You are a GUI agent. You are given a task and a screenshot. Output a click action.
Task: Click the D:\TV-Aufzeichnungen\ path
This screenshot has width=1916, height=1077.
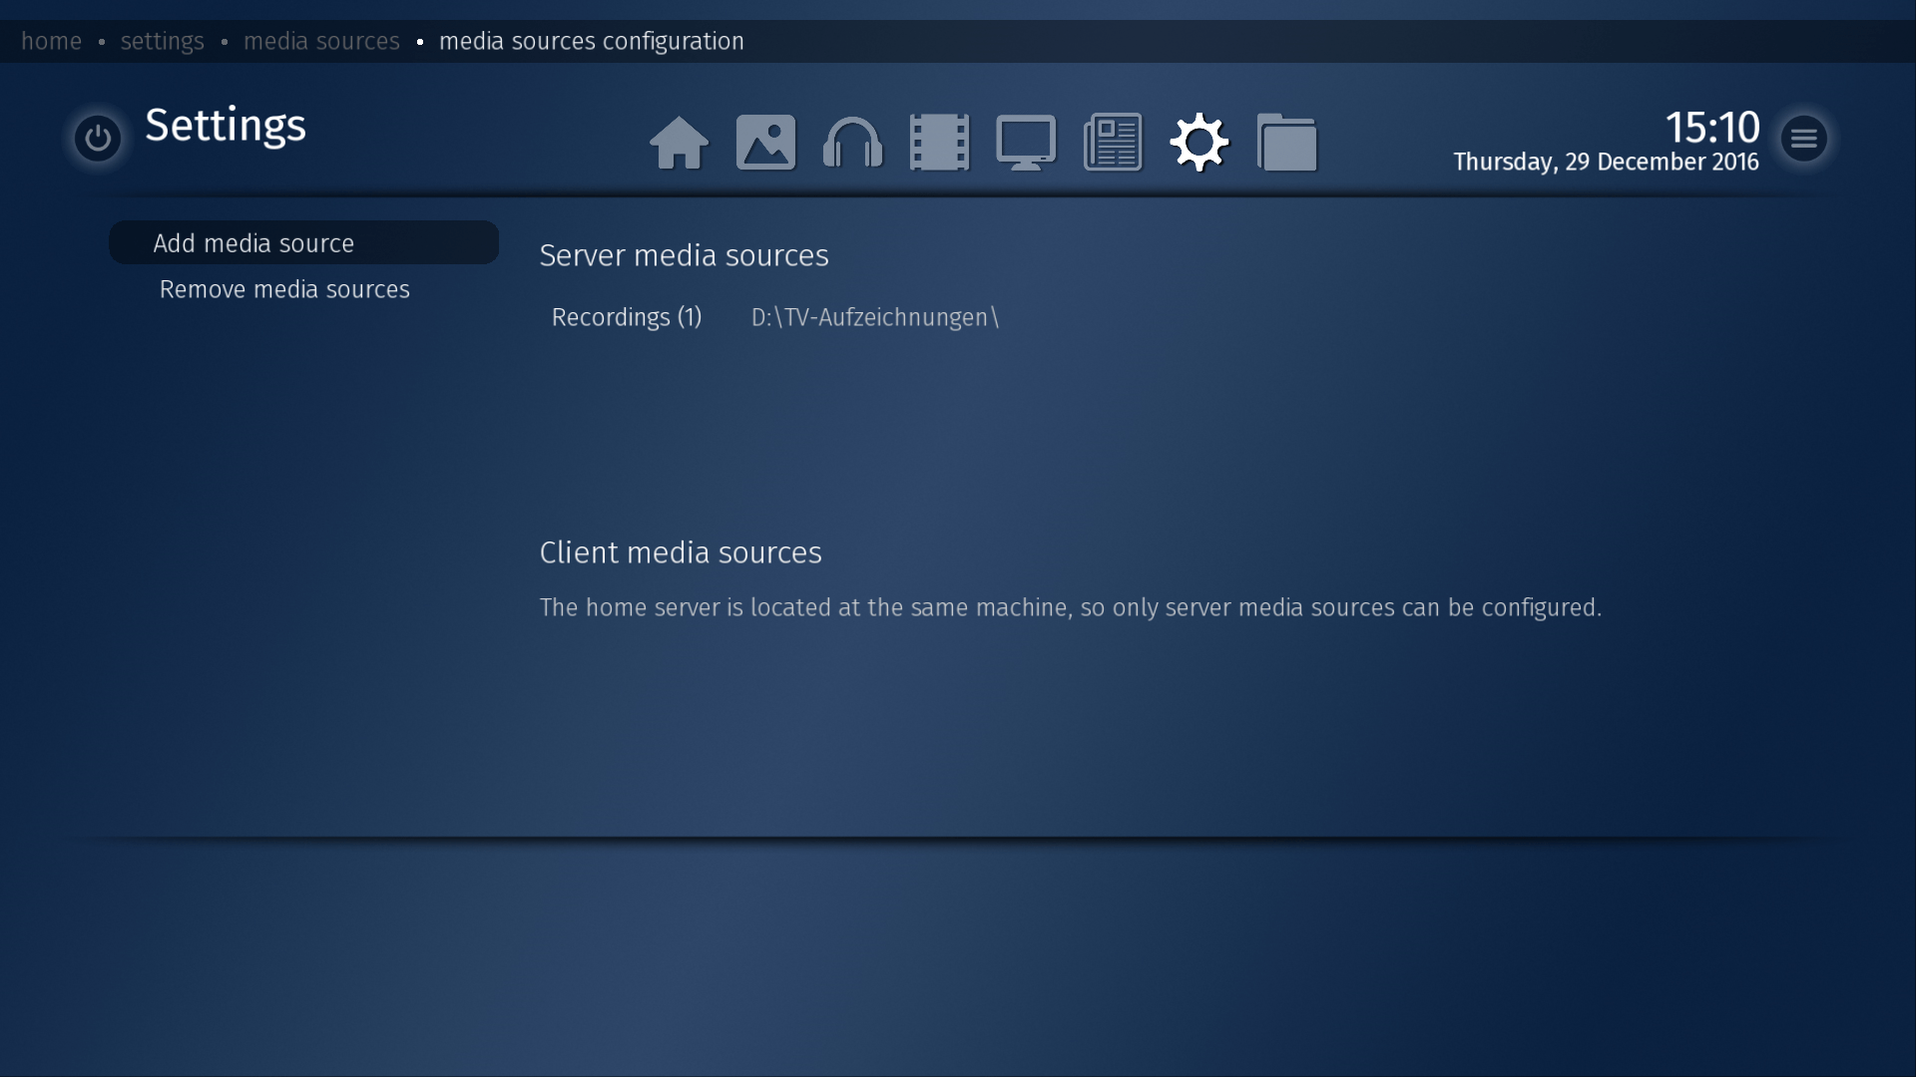coord(874,317)
